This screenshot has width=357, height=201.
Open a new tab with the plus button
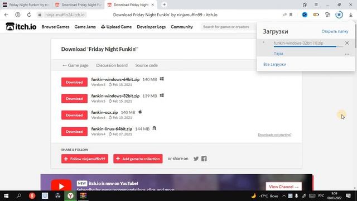[x=164, y=4]
